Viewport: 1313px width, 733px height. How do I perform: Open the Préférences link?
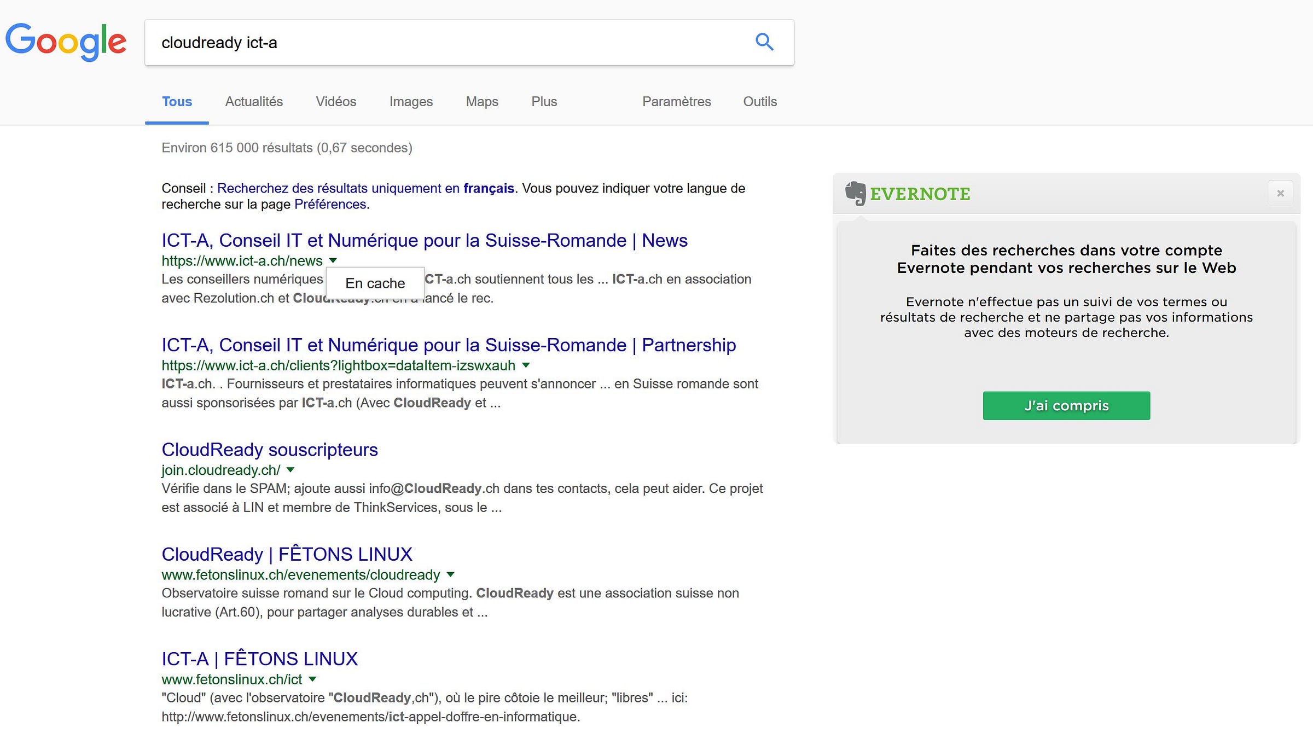pos(330,204)
